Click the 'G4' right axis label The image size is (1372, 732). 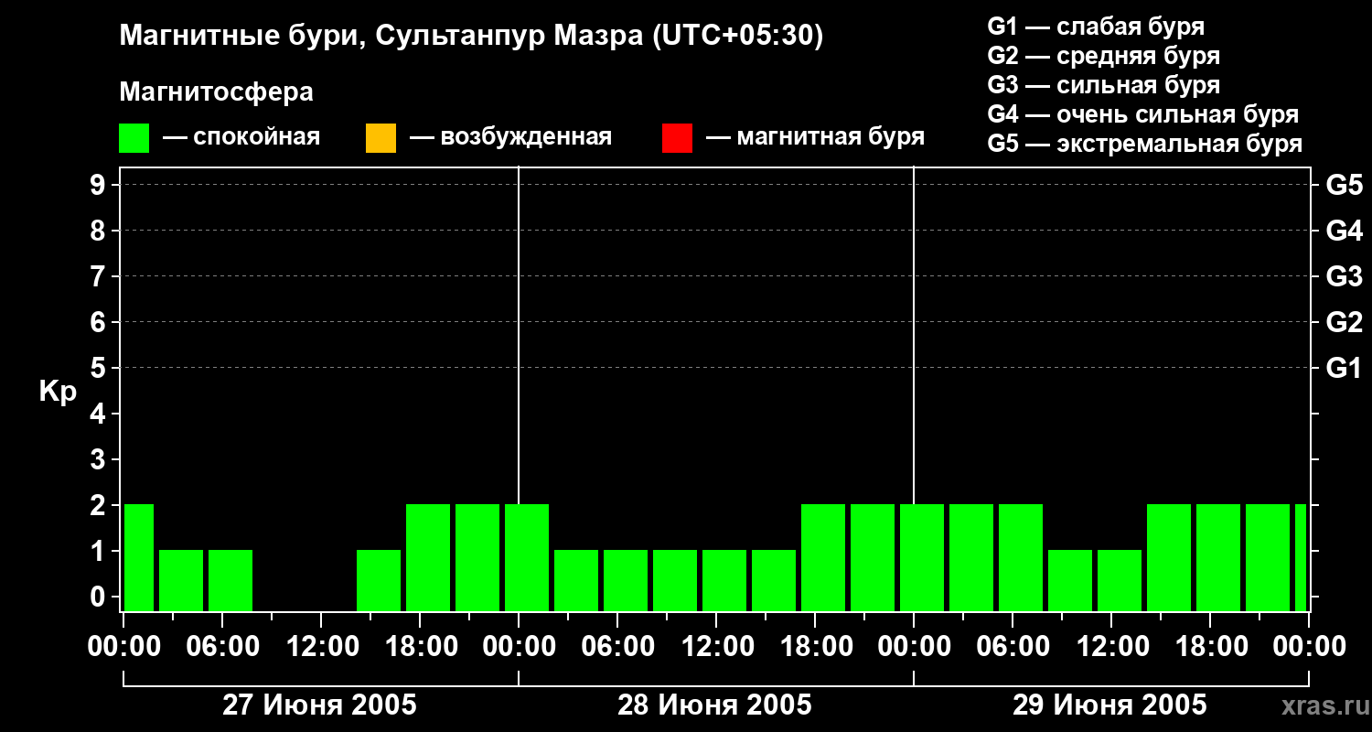pyautogui.click(x=1345, y=231)
